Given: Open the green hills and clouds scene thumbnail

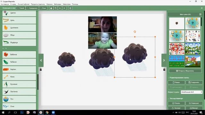Looking at the screenshot, I should click(193, 49).
